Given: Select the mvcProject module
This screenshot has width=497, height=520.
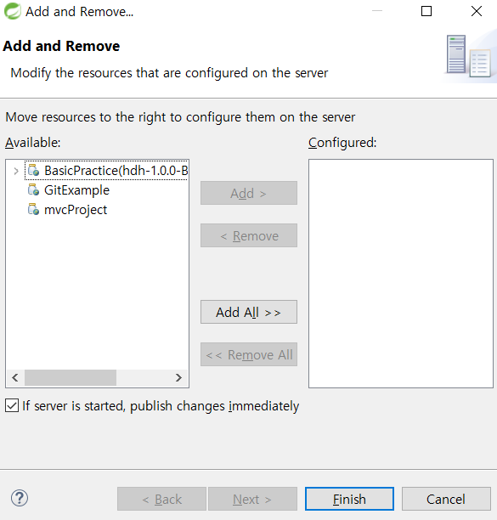Looking at the screenshot, I should point(76,210).
